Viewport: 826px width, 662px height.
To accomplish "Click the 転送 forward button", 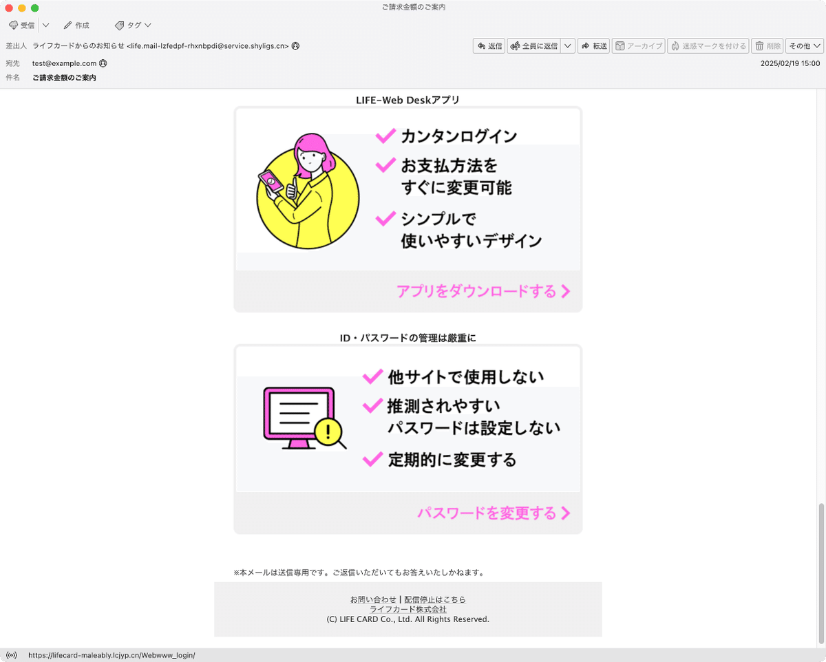I will [x=594, y=46].
